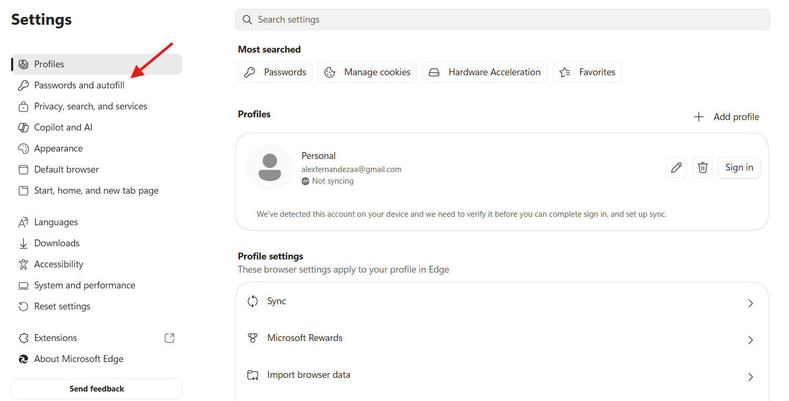Open Passwords and autofill settings

click(97, 85)
